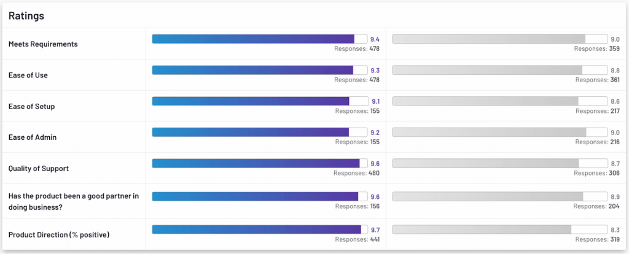Click the 8.8 Ease of Use score
This screenshot has width=629, height=254.
(x=614, y=70)
